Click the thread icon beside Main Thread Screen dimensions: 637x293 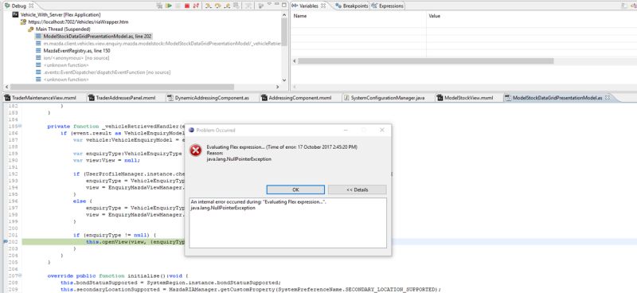(x=31, y=29)
